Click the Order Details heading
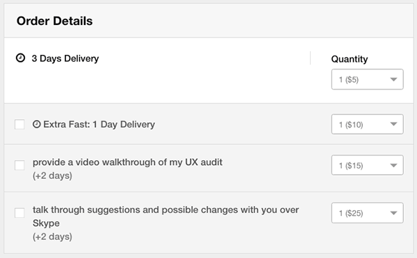This screenshot has height=258, width=417. click(54, 21)
